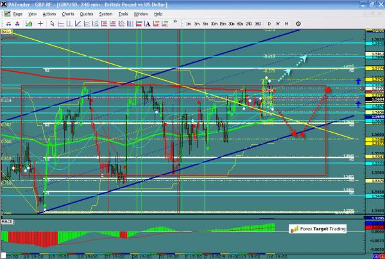The image size is (385, 259).
Task: Click the '18 19:00' time axis label
Action: (88, 257)
